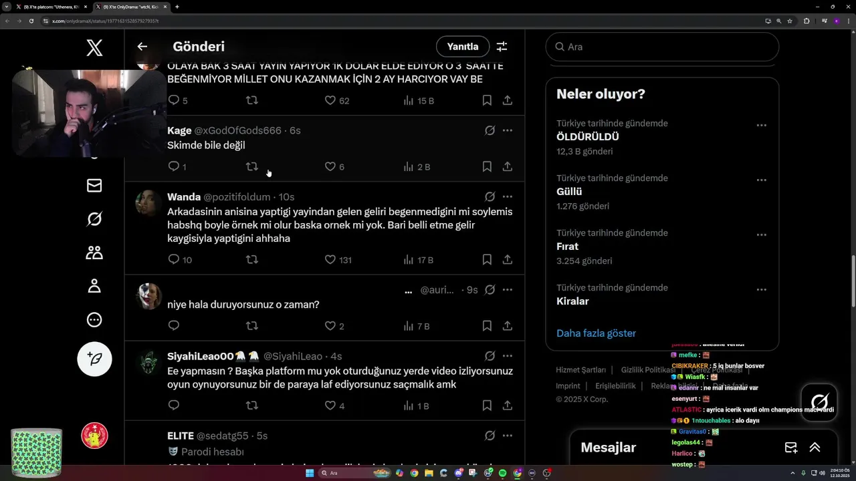Open options for Kiralar trend
Image resolution: width=856 pixels, height=481 pixels.
(x=761, y=289)
